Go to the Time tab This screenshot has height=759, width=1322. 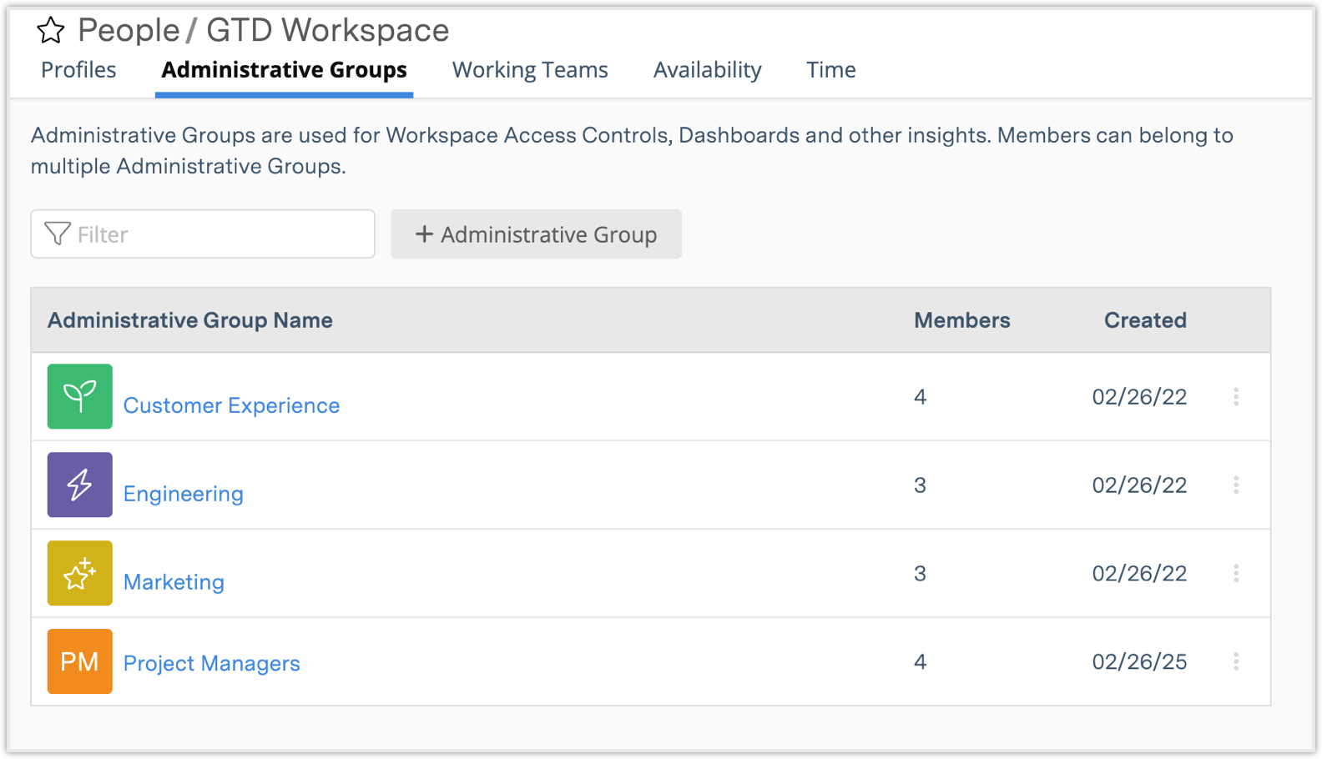click(x=830, y=70)
